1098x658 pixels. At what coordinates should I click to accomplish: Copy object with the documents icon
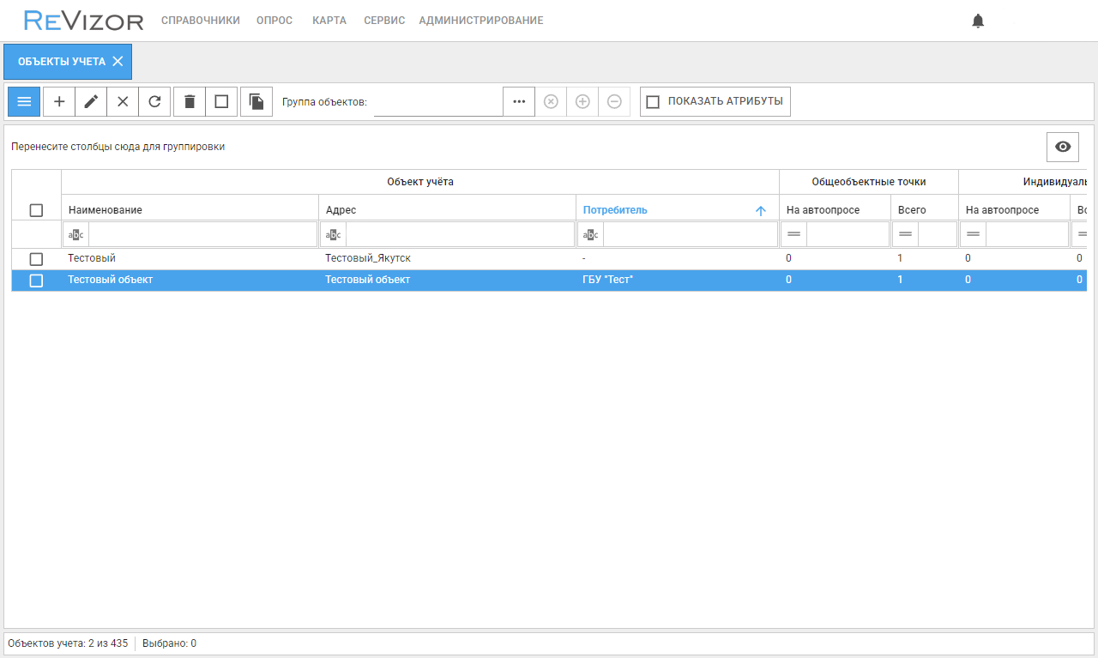pyautogui.click(x=256, y=101)
